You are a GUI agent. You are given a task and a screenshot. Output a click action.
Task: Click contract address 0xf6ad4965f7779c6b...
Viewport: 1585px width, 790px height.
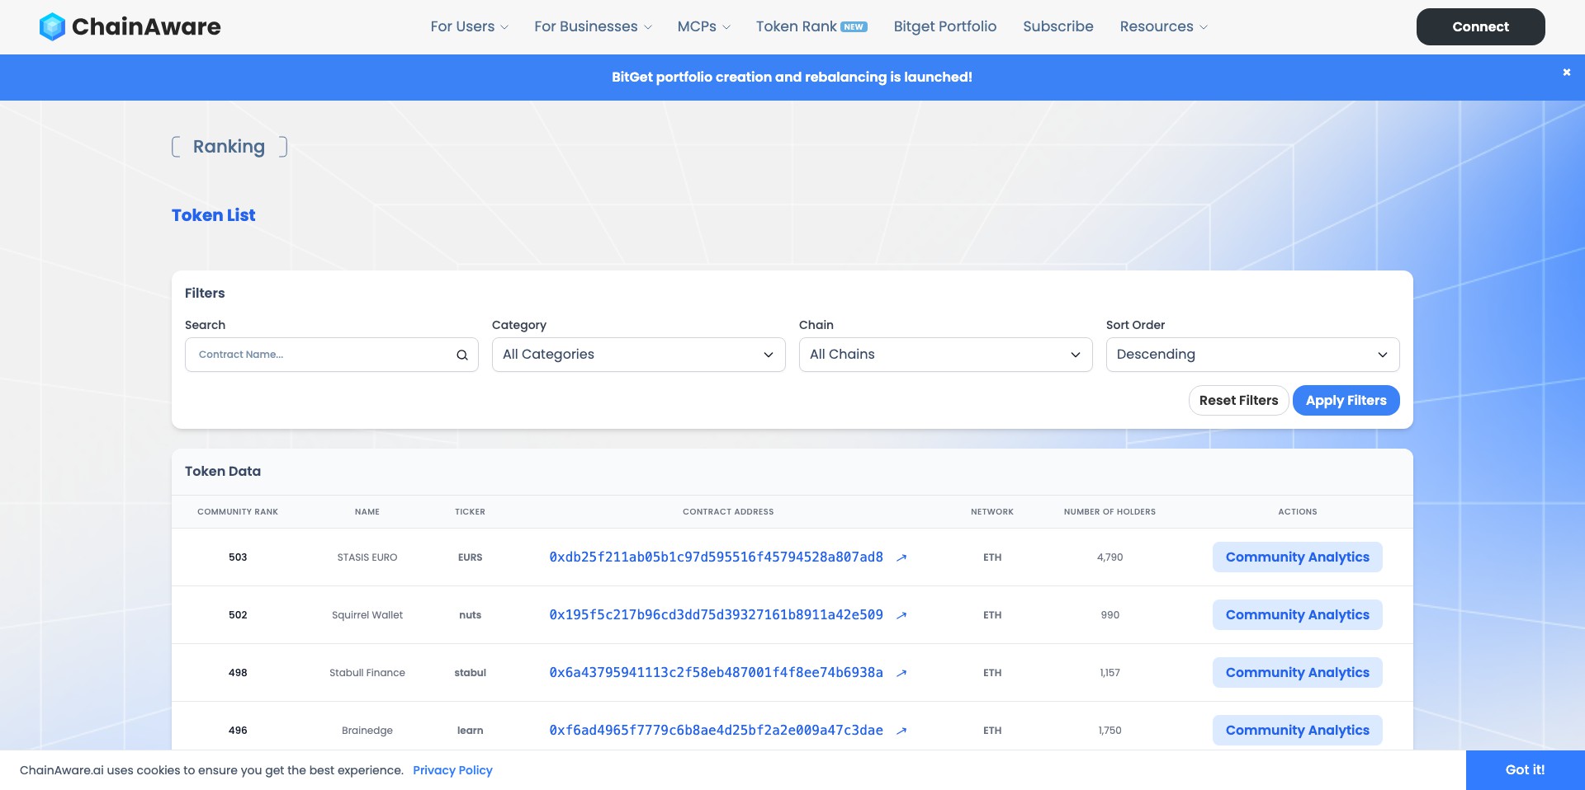click(716, 731)
